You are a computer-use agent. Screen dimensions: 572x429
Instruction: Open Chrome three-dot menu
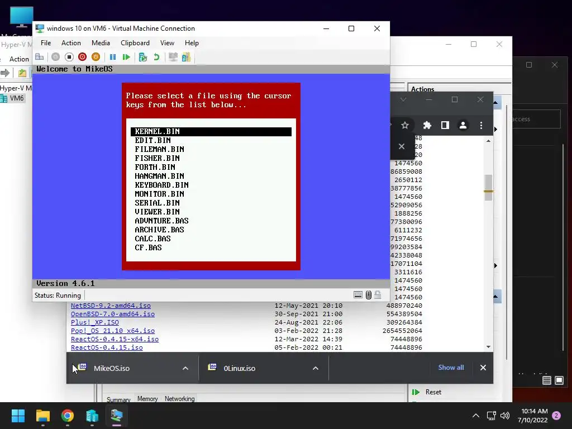click(481, 126)
